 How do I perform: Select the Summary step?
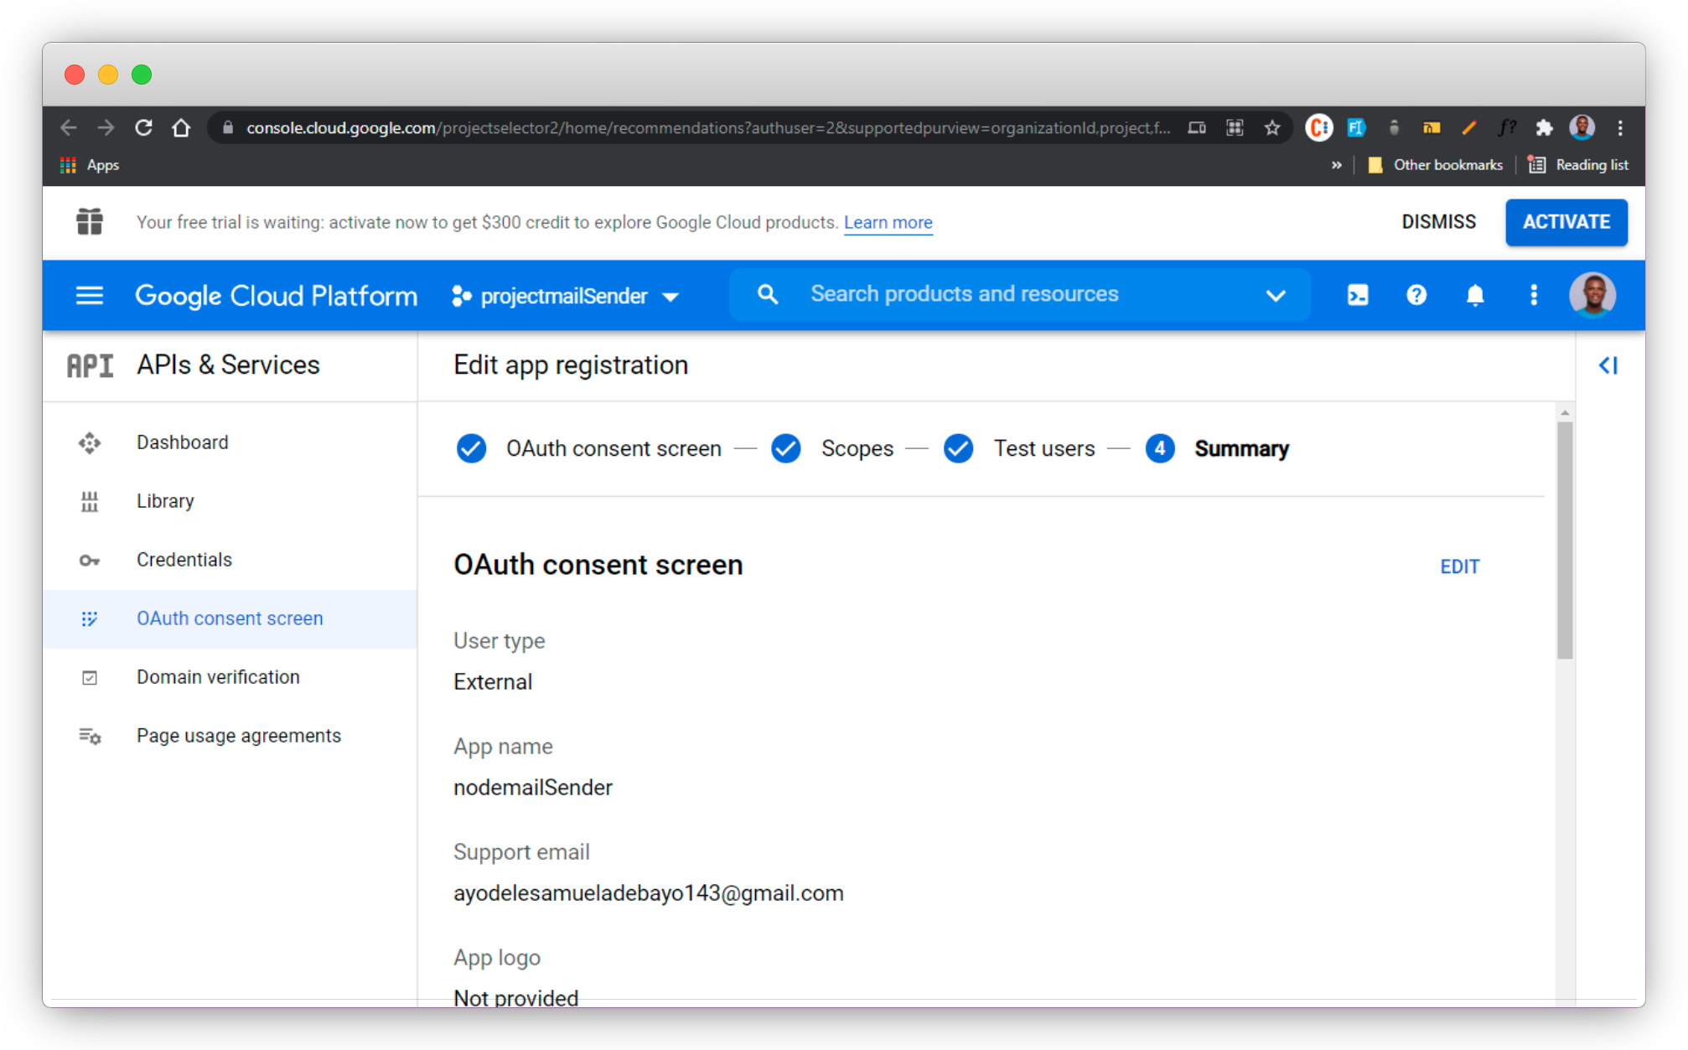click(x=1218, y=448)
